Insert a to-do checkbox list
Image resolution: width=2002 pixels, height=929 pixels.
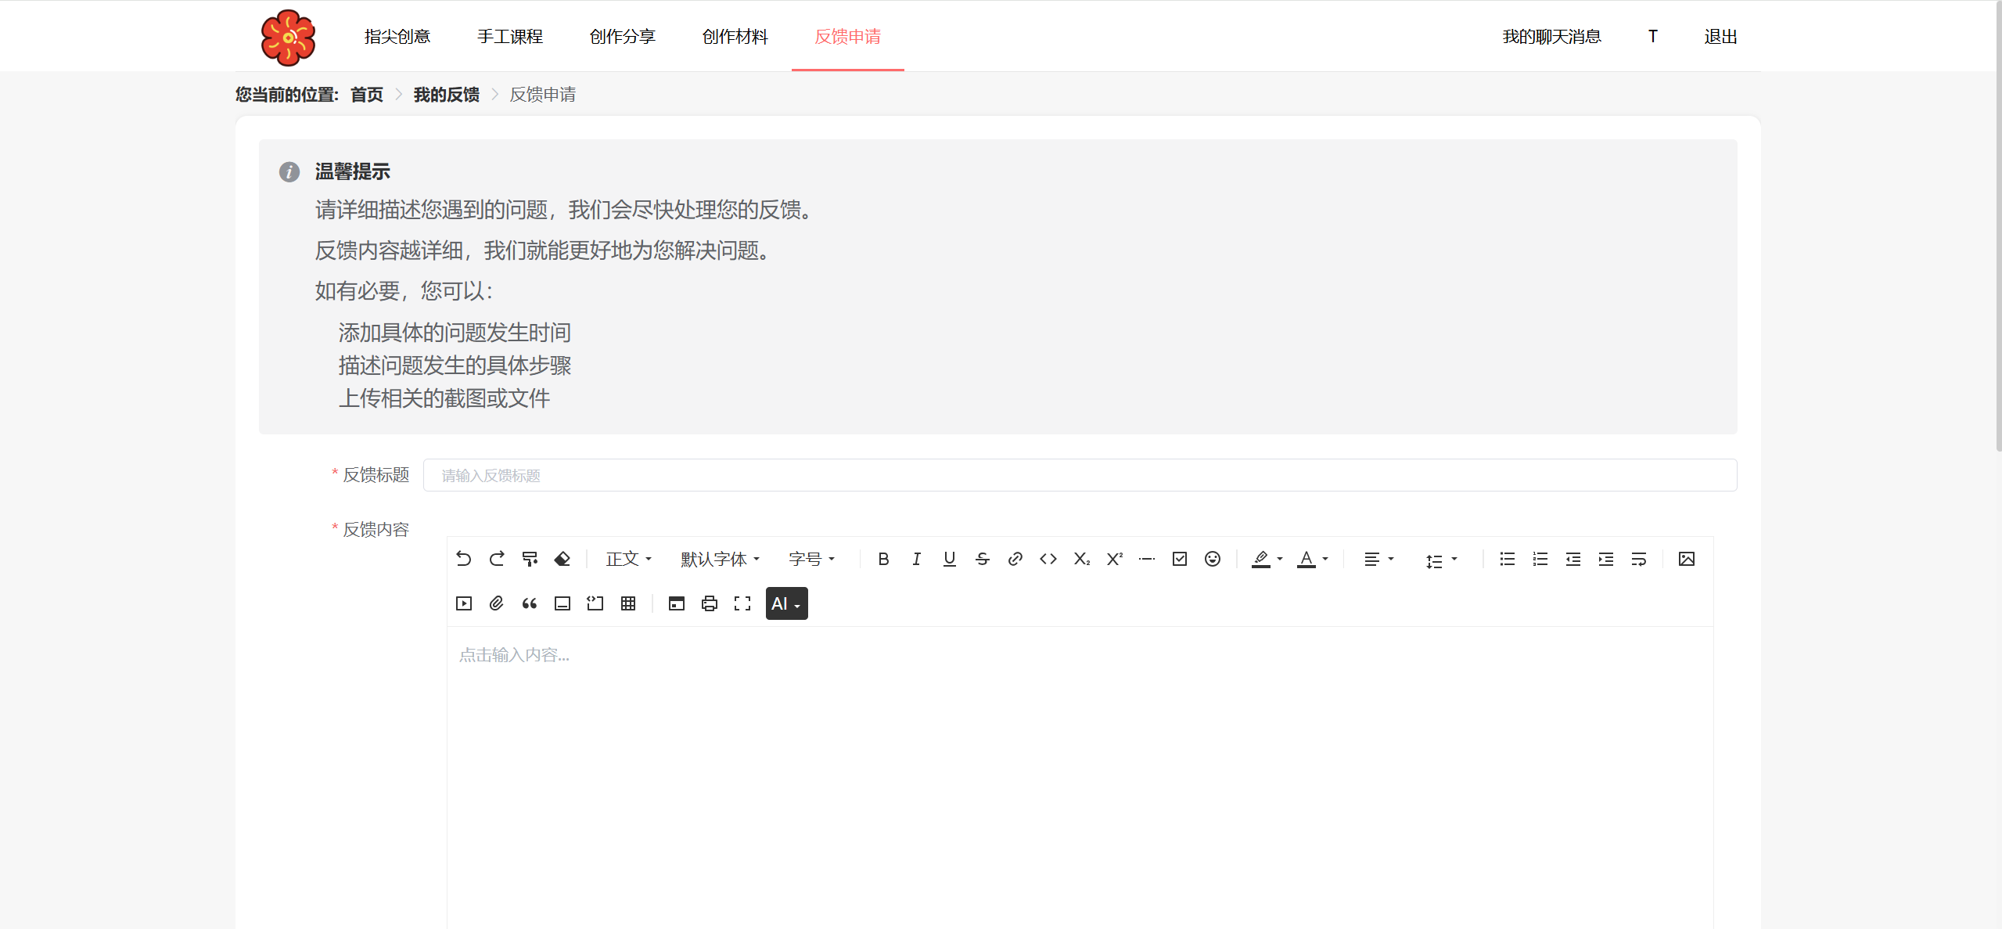click(1180, 559)
